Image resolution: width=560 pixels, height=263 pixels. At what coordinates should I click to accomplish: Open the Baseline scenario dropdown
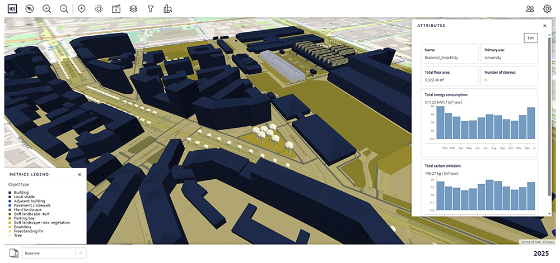click(54, 254)
